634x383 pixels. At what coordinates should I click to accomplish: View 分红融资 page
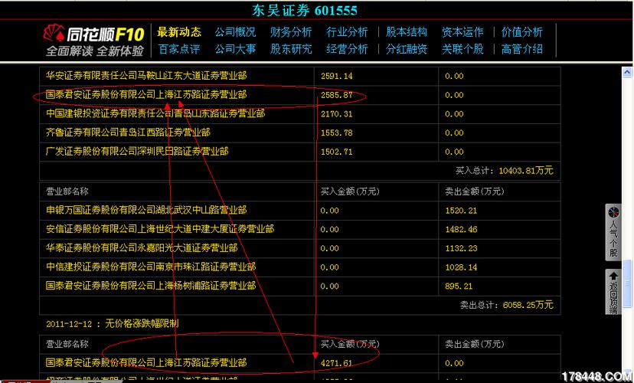click(407, 49)
